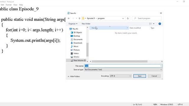Change view layout icon
189x106 pixels.
[x=151, y=24]
